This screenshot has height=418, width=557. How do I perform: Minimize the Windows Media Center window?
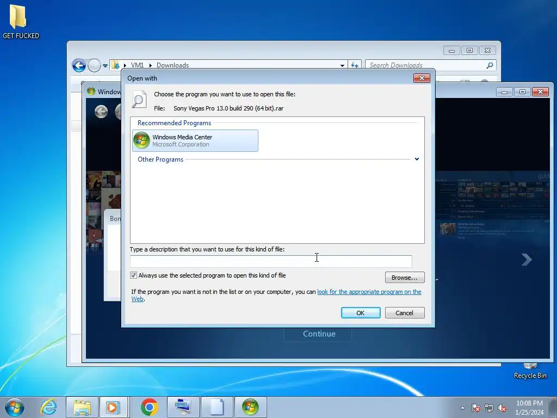tap(504, 91)
